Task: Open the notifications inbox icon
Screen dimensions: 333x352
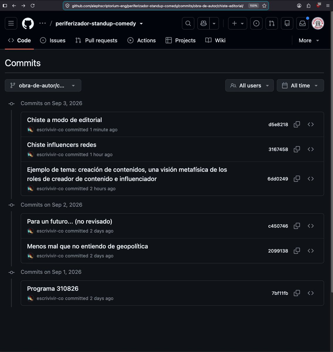Action: 302,23
